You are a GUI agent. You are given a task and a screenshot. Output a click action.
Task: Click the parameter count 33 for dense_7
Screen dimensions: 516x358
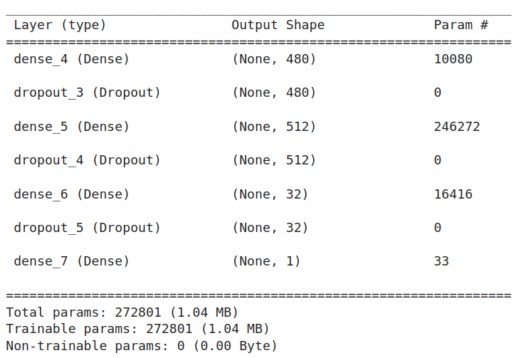point(441,261)
